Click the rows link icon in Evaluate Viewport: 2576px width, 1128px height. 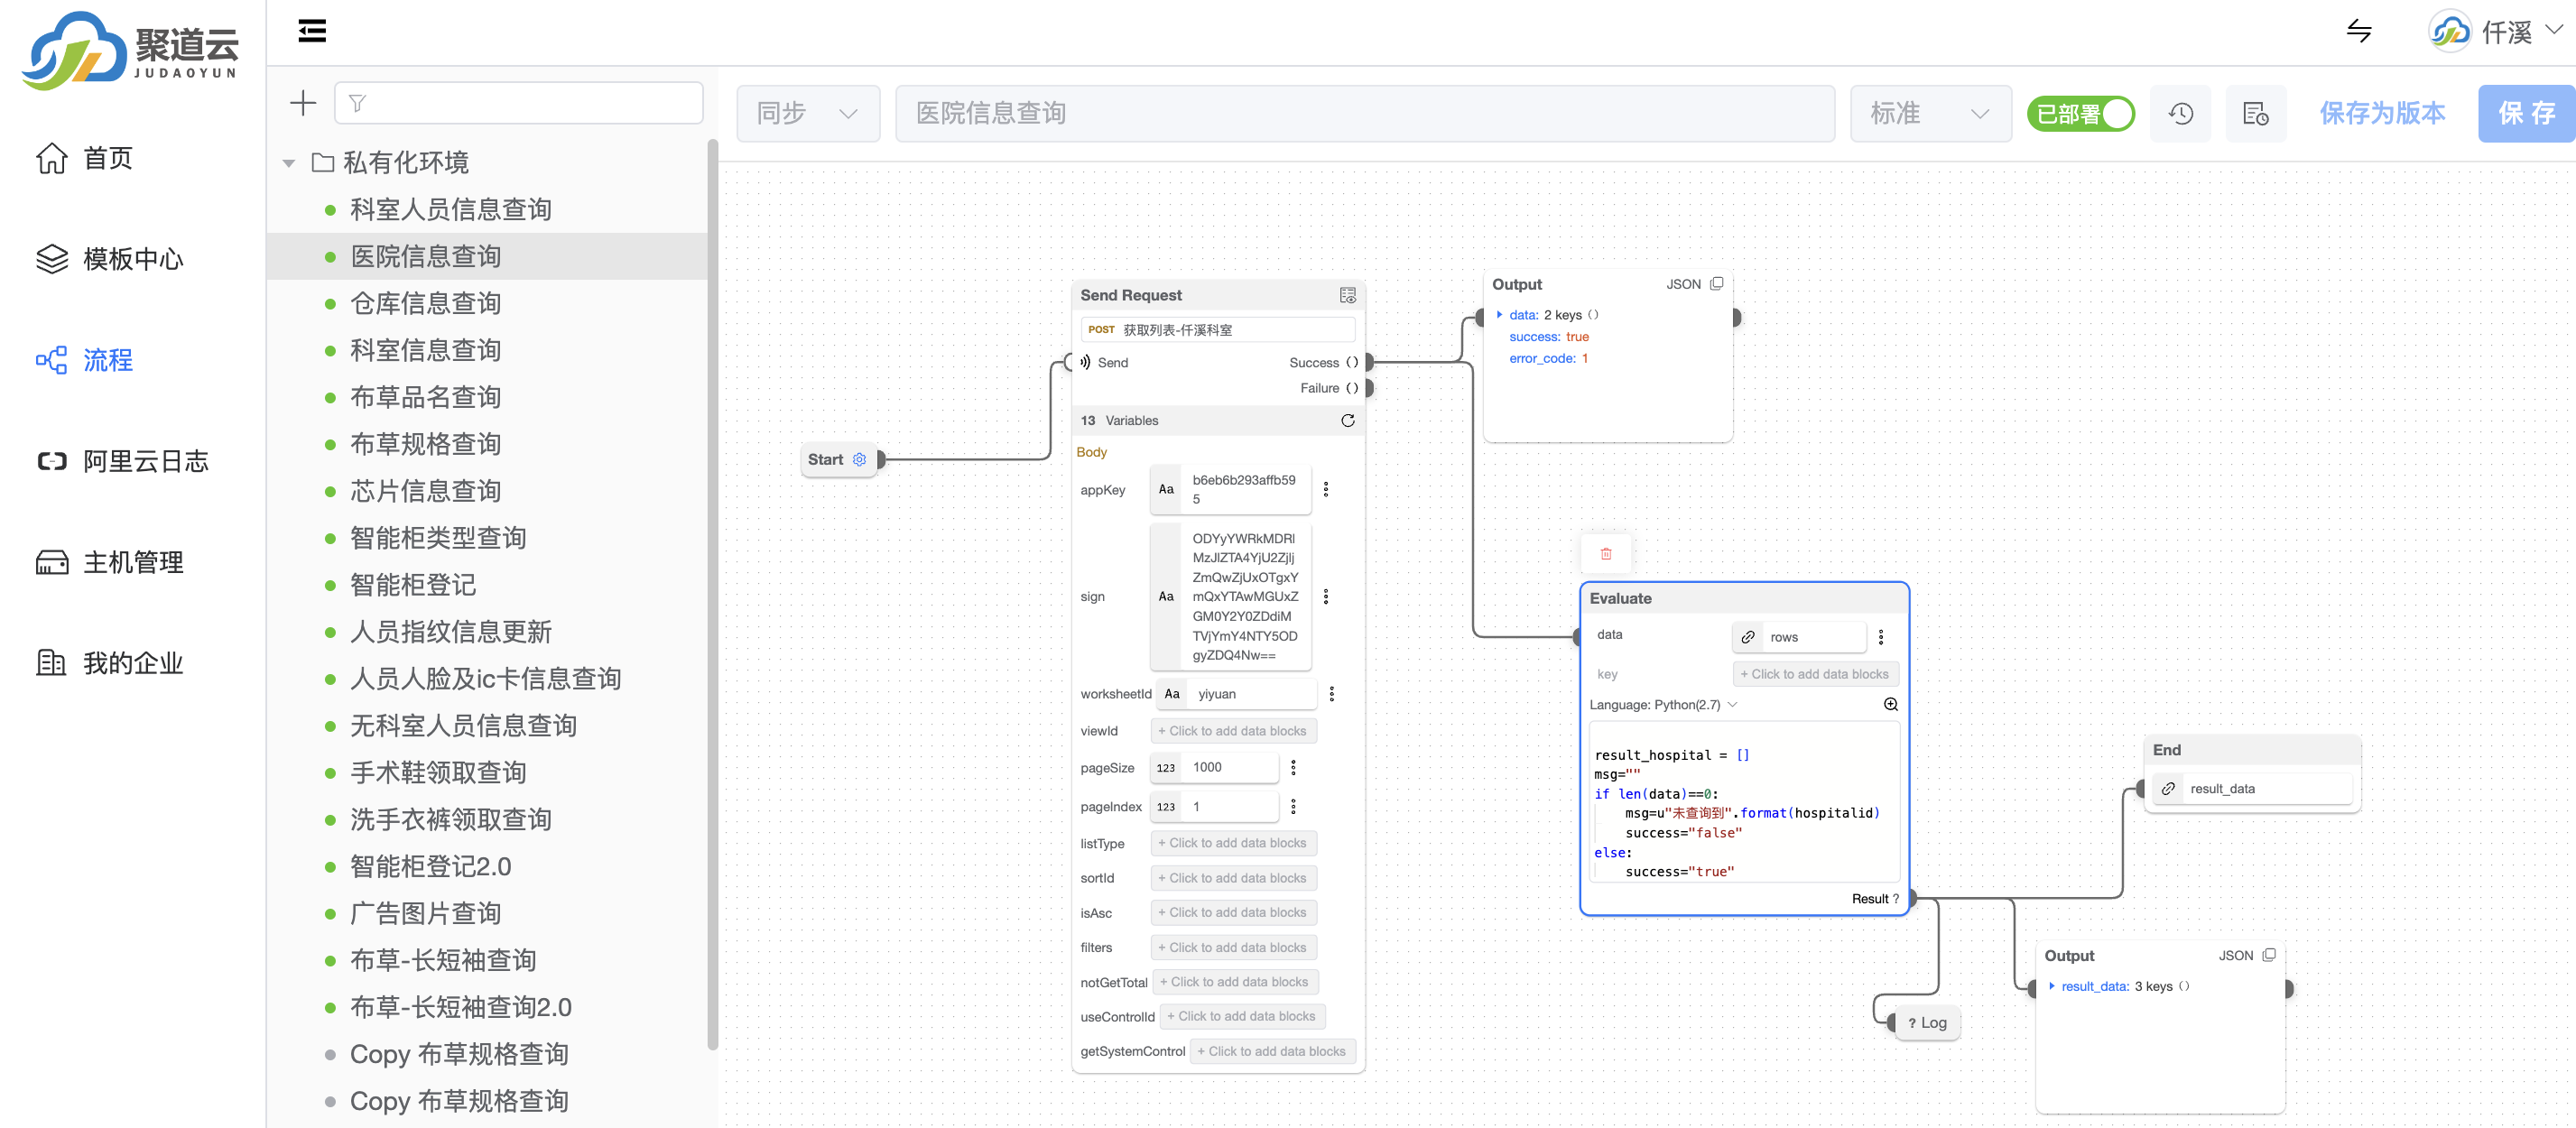coord(1747,637)
